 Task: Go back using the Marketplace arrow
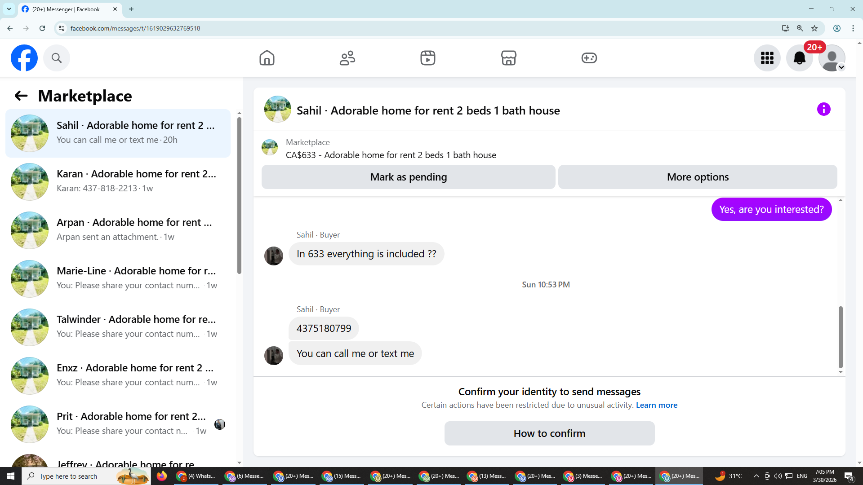[21, 96]
